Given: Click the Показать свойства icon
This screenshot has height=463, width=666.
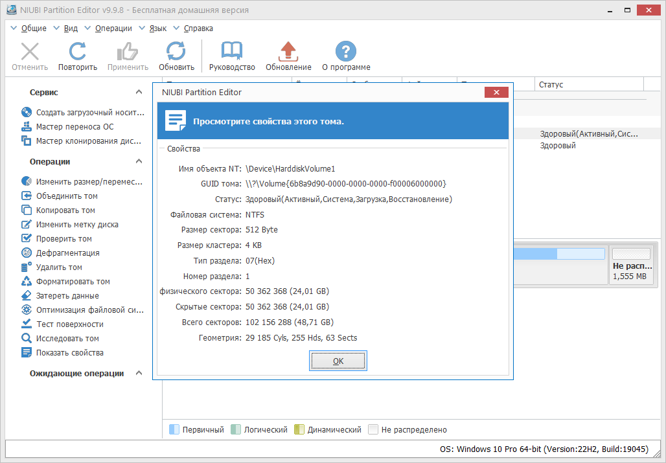Looking at the screenshot, I should pos(27,352).
